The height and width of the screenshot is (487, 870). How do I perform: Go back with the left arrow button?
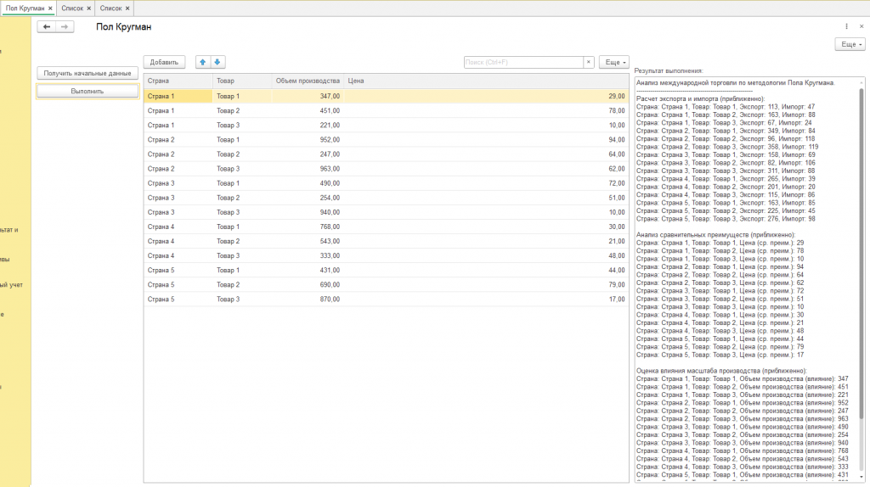pos(47,26)
